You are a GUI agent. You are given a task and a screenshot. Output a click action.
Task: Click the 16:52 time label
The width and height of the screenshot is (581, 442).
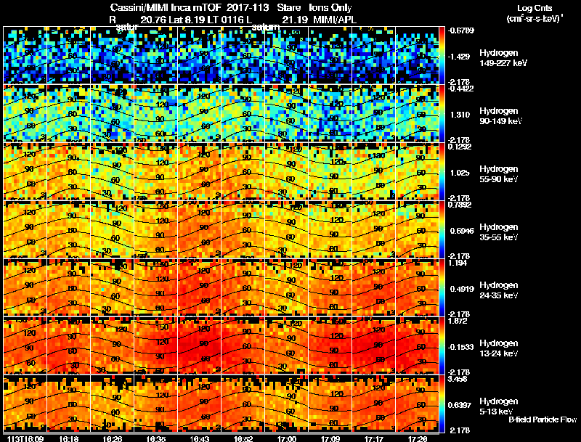[243, 438]
